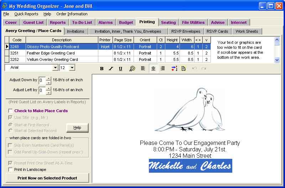Image resolution: width=285 pixels, height=188 pixels.
Task: Increase the Adjust Down by value
Action: click(48, 78)
